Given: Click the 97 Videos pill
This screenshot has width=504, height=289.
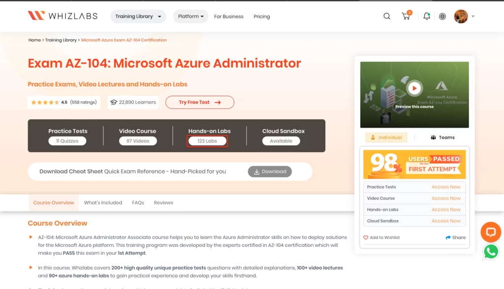Looking at the screenshot, I should [138, 141].
